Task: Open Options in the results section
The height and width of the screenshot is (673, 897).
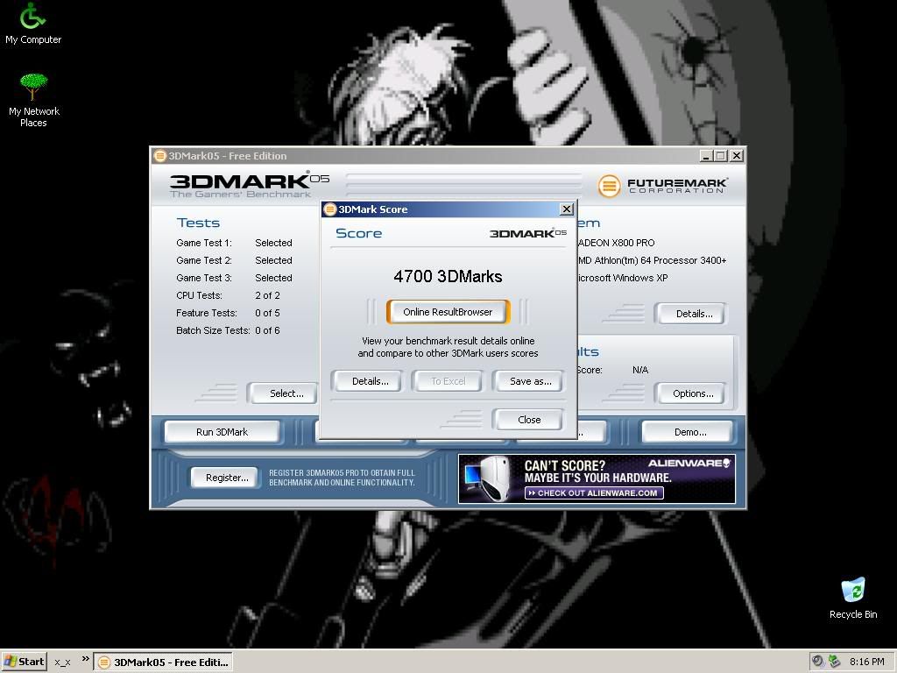Action: [x=693, y=393]
